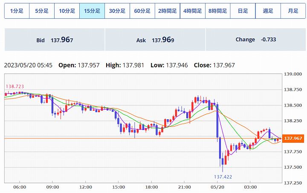
Task: Click the 2023/05/20 05:45 timestamp
Action: pos(28,65)
